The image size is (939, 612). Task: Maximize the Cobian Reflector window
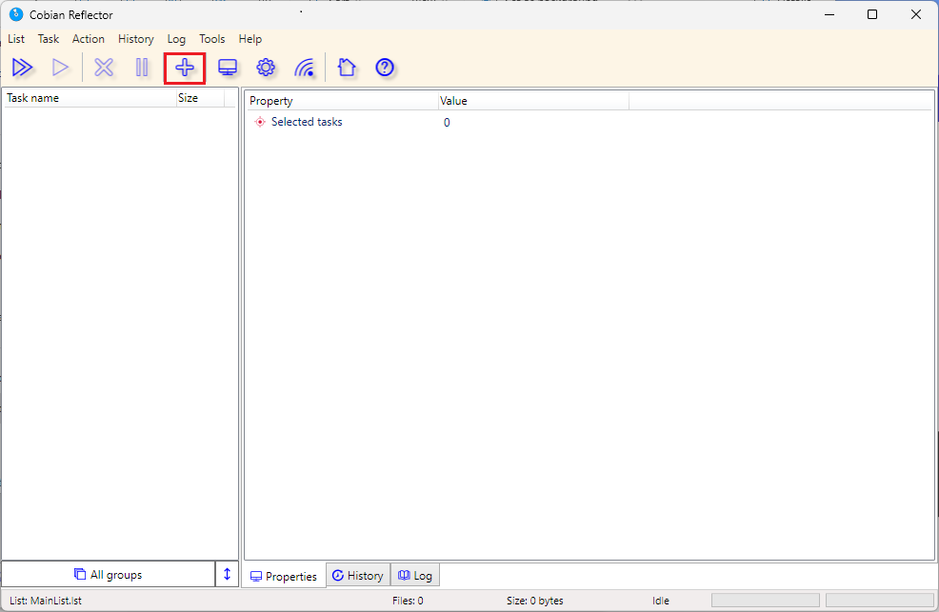tap(872, 14)
